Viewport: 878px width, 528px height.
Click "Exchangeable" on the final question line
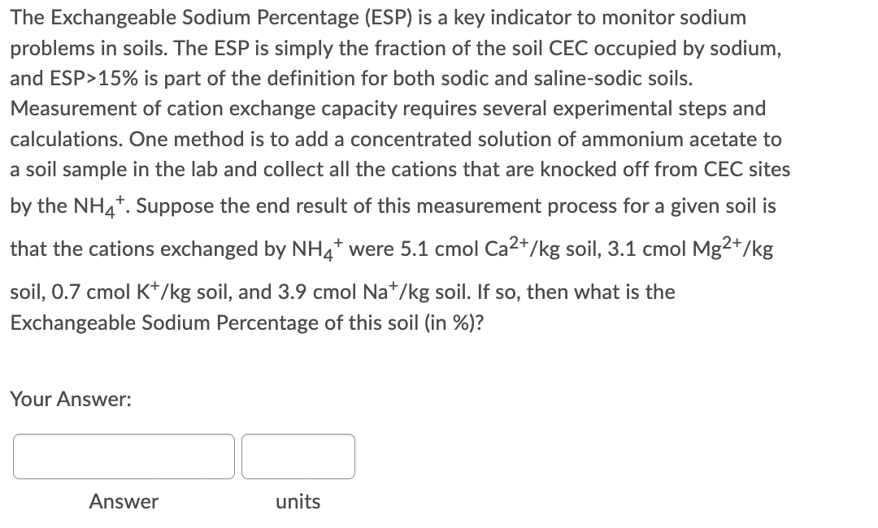[x=73, y=322]
